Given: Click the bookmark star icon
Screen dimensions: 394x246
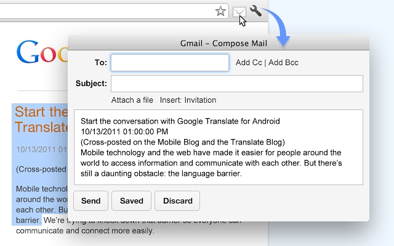Looking at the screenshot, I should 220,11.
